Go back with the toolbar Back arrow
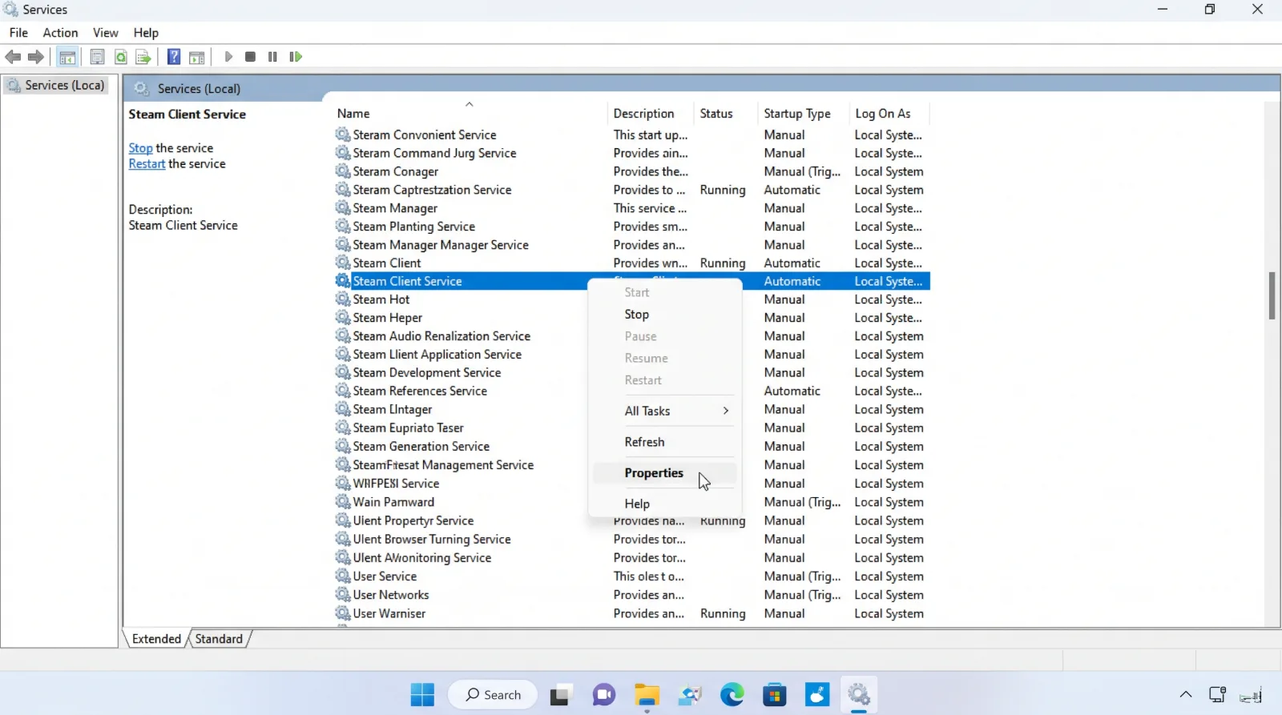 [x=13, y=57]
